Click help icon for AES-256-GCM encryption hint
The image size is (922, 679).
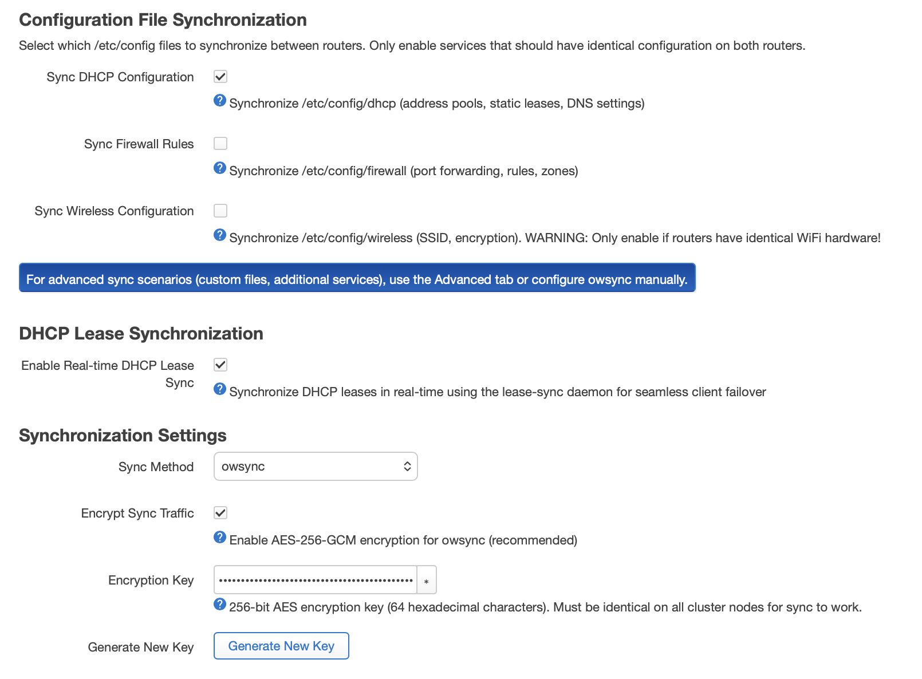(220, 537)
